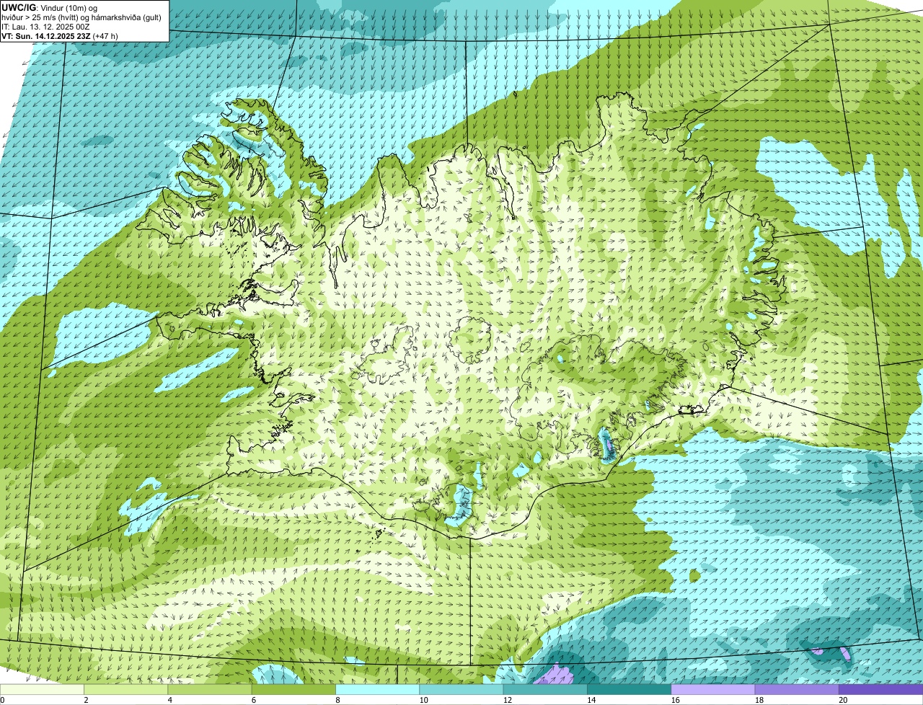Click the initial time 'IT: Lau. 13. 12. 2025 00Z'
Screen dimensions: 923x705
click(x=45, y=26)
